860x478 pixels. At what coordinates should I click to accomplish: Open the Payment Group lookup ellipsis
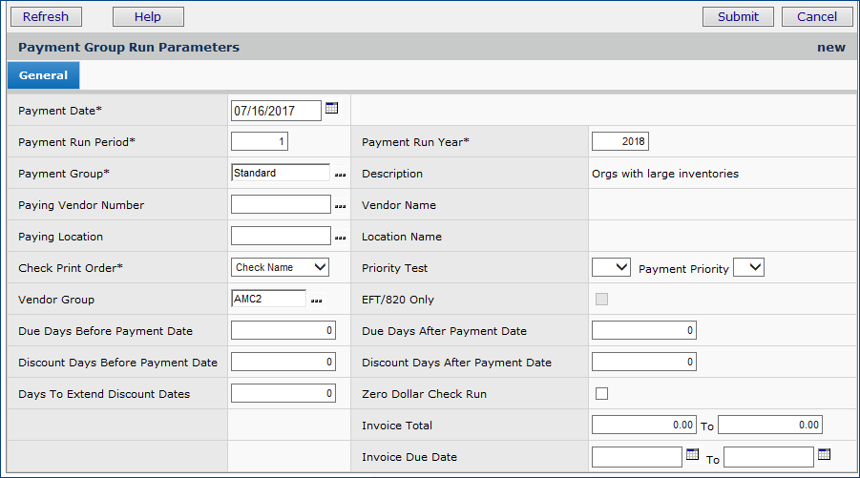coord(340,175)
